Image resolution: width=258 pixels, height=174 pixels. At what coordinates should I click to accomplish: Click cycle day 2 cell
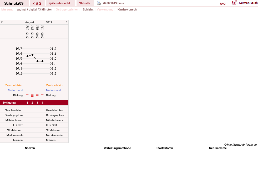tap(32, 103)
